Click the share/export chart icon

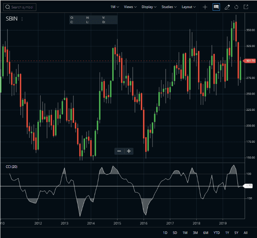[246, 7]
